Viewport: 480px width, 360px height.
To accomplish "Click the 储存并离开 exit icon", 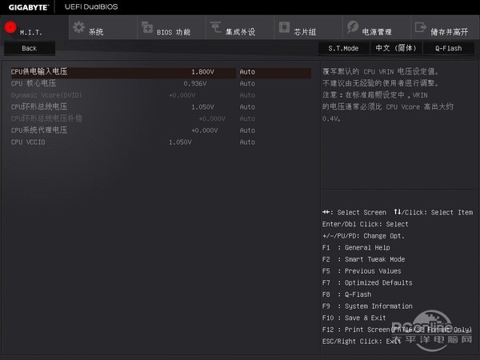I will pyautogui.click(x=421, y=27).
